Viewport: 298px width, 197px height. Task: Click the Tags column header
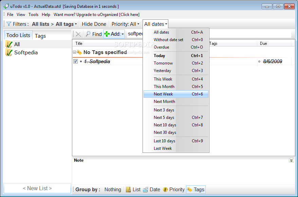click(213, 43)
